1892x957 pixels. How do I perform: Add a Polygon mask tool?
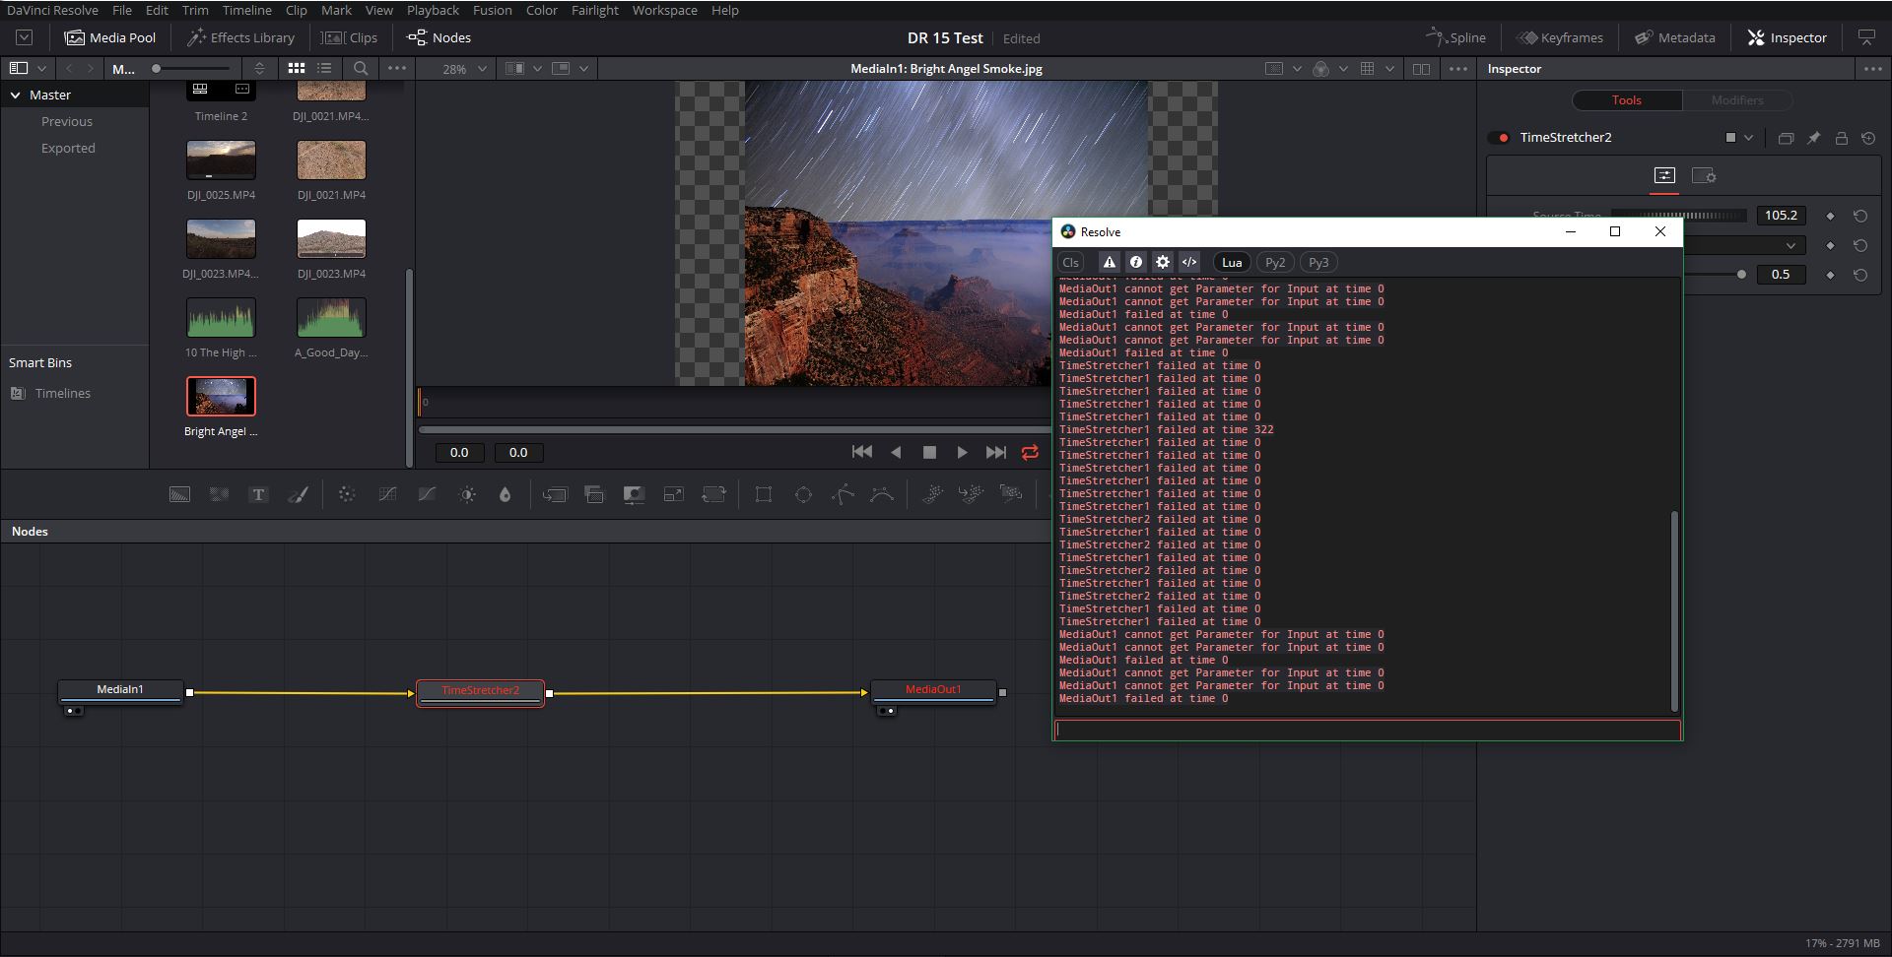[x=843, y=494]
